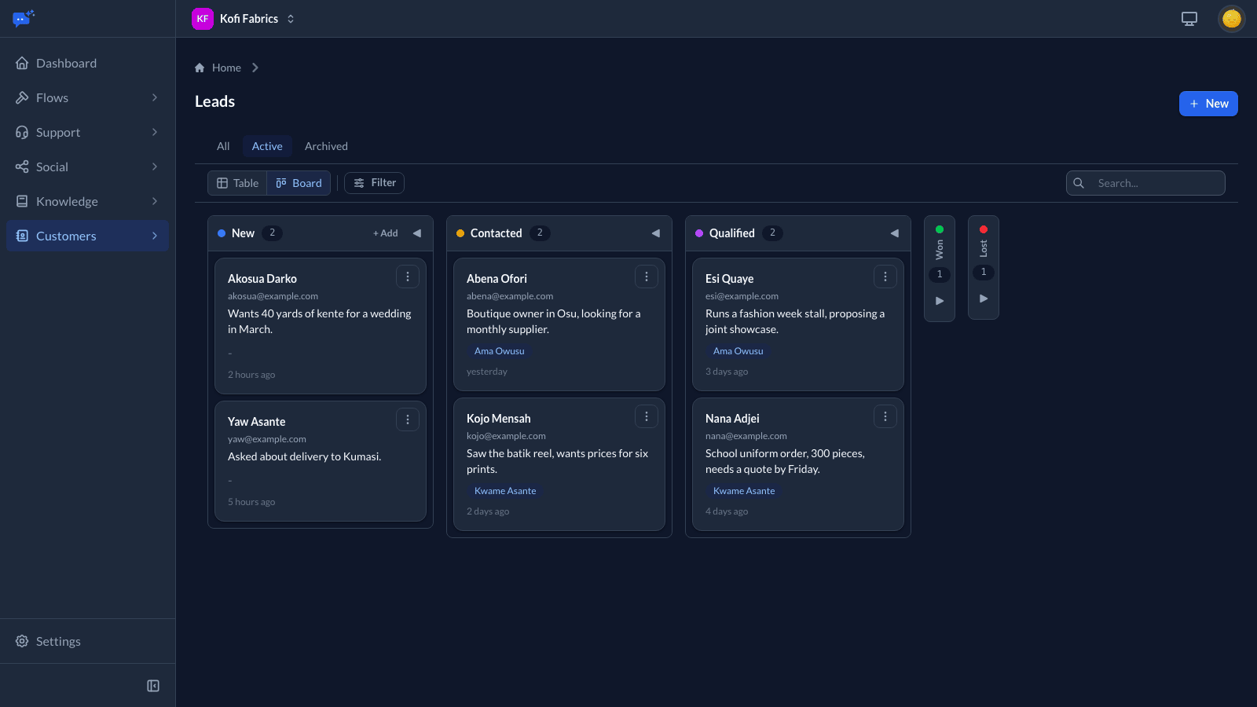Select the Active leads tab

coord(267,146)
